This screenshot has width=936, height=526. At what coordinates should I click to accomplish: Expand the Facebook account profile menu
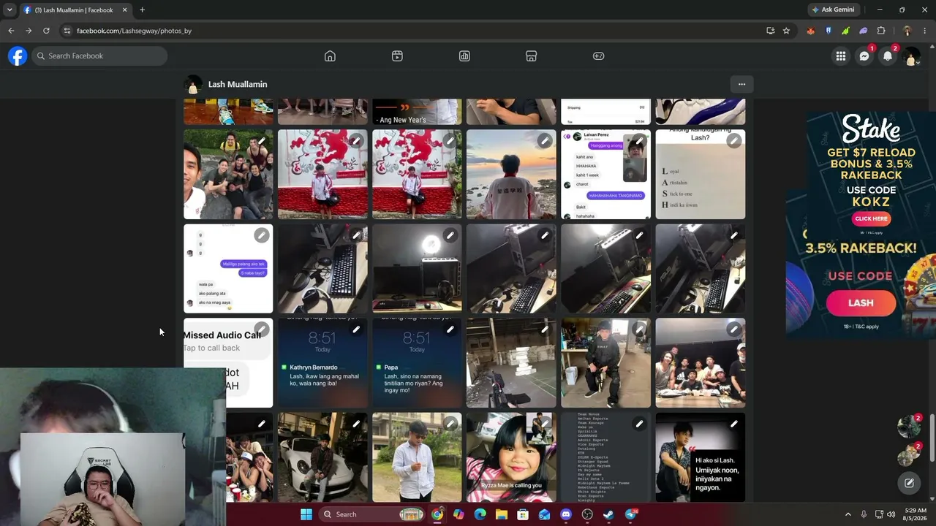911,56
